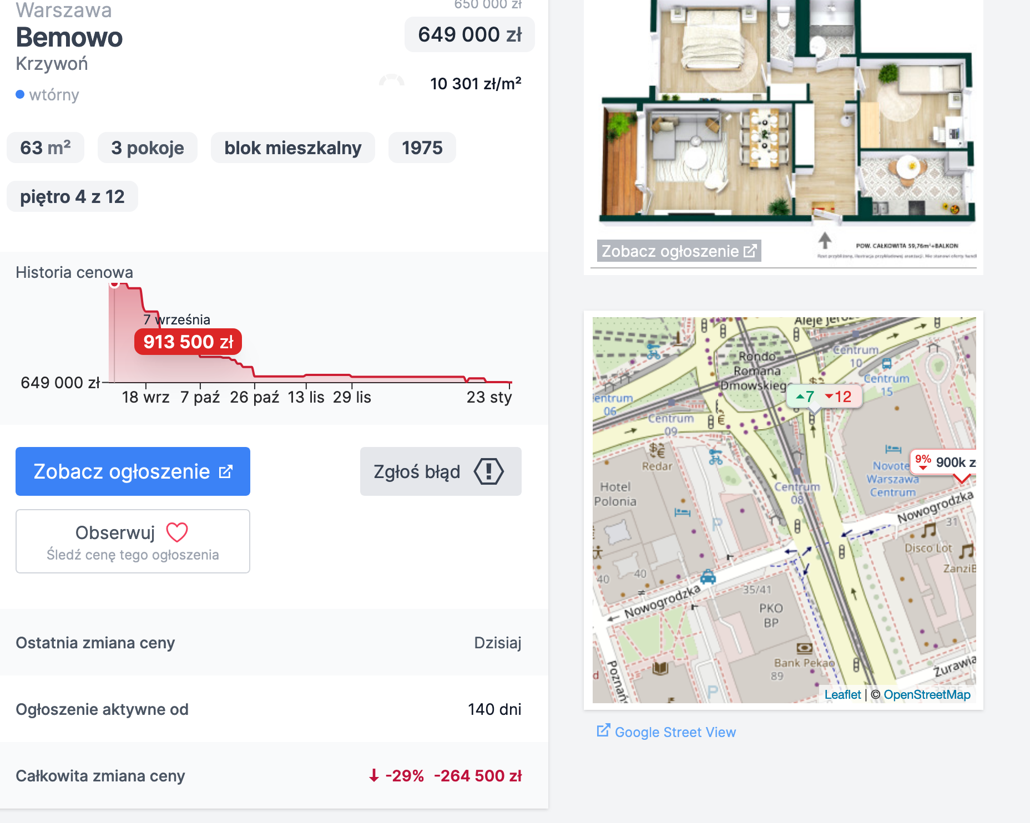1030x823 pixels.
Task: Click the Novotel hotel bed icon on map
Action: [x=893, y=449]
